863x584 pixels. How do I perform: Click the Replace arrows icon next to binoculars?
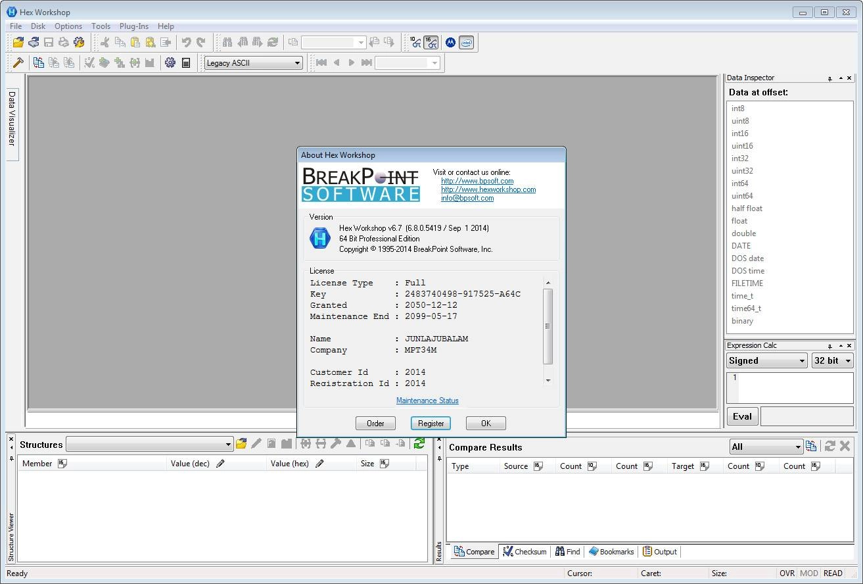pyautogui.click(x=273, y=42)
